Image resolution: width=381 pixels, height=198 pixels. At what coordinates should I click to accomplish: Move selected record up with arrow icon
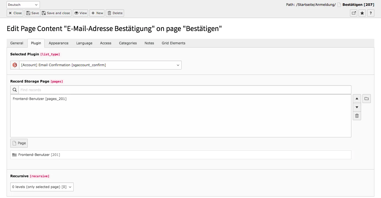click(357, 98)
